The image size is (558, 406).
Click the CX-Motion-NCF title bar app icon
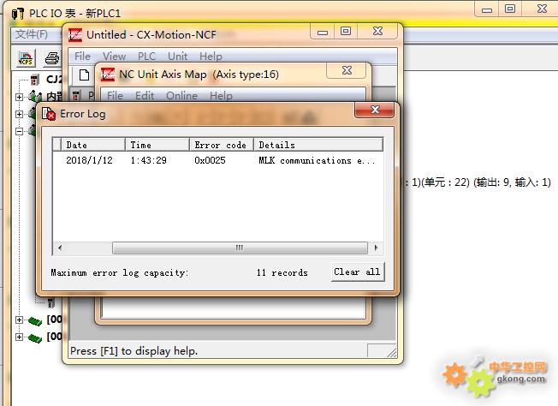(75, 35)
